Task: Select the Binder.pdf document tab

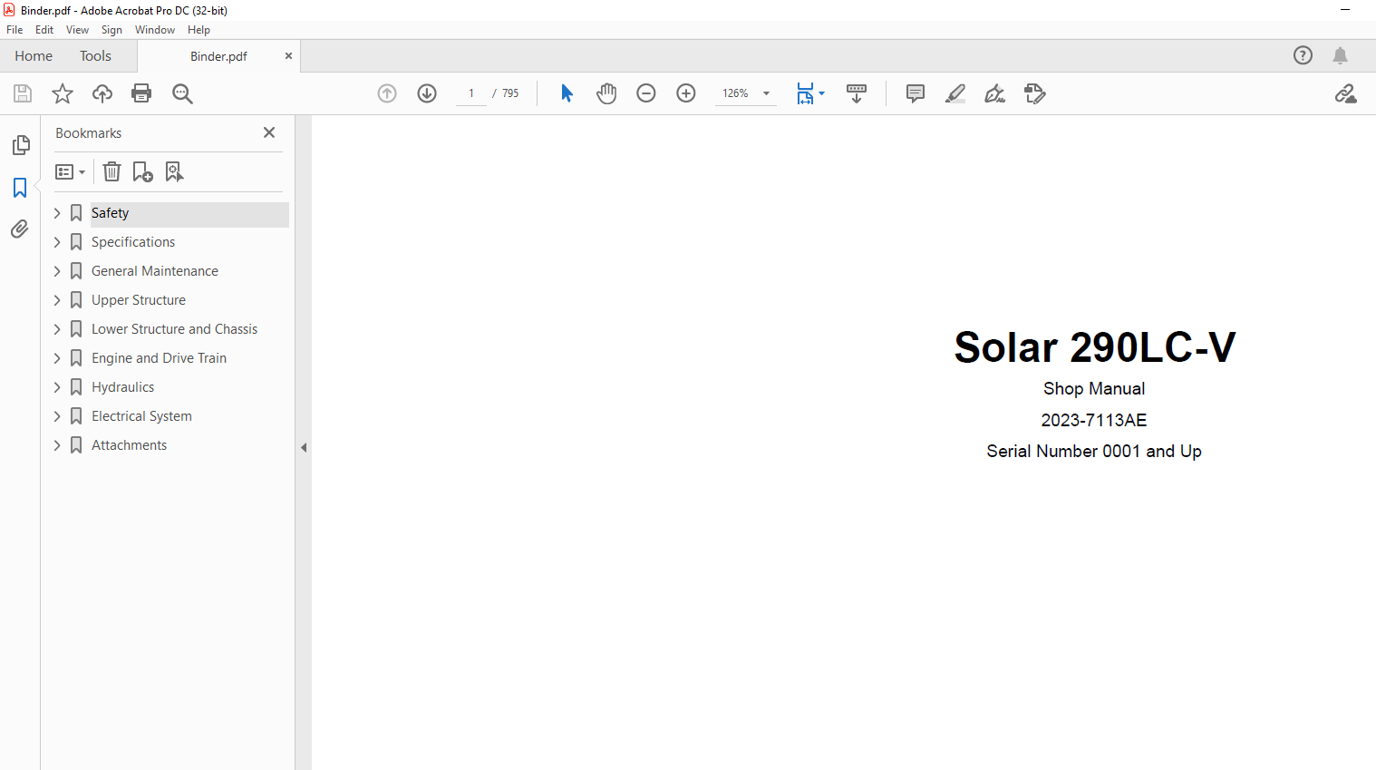Action: click(x=218, y=56)
